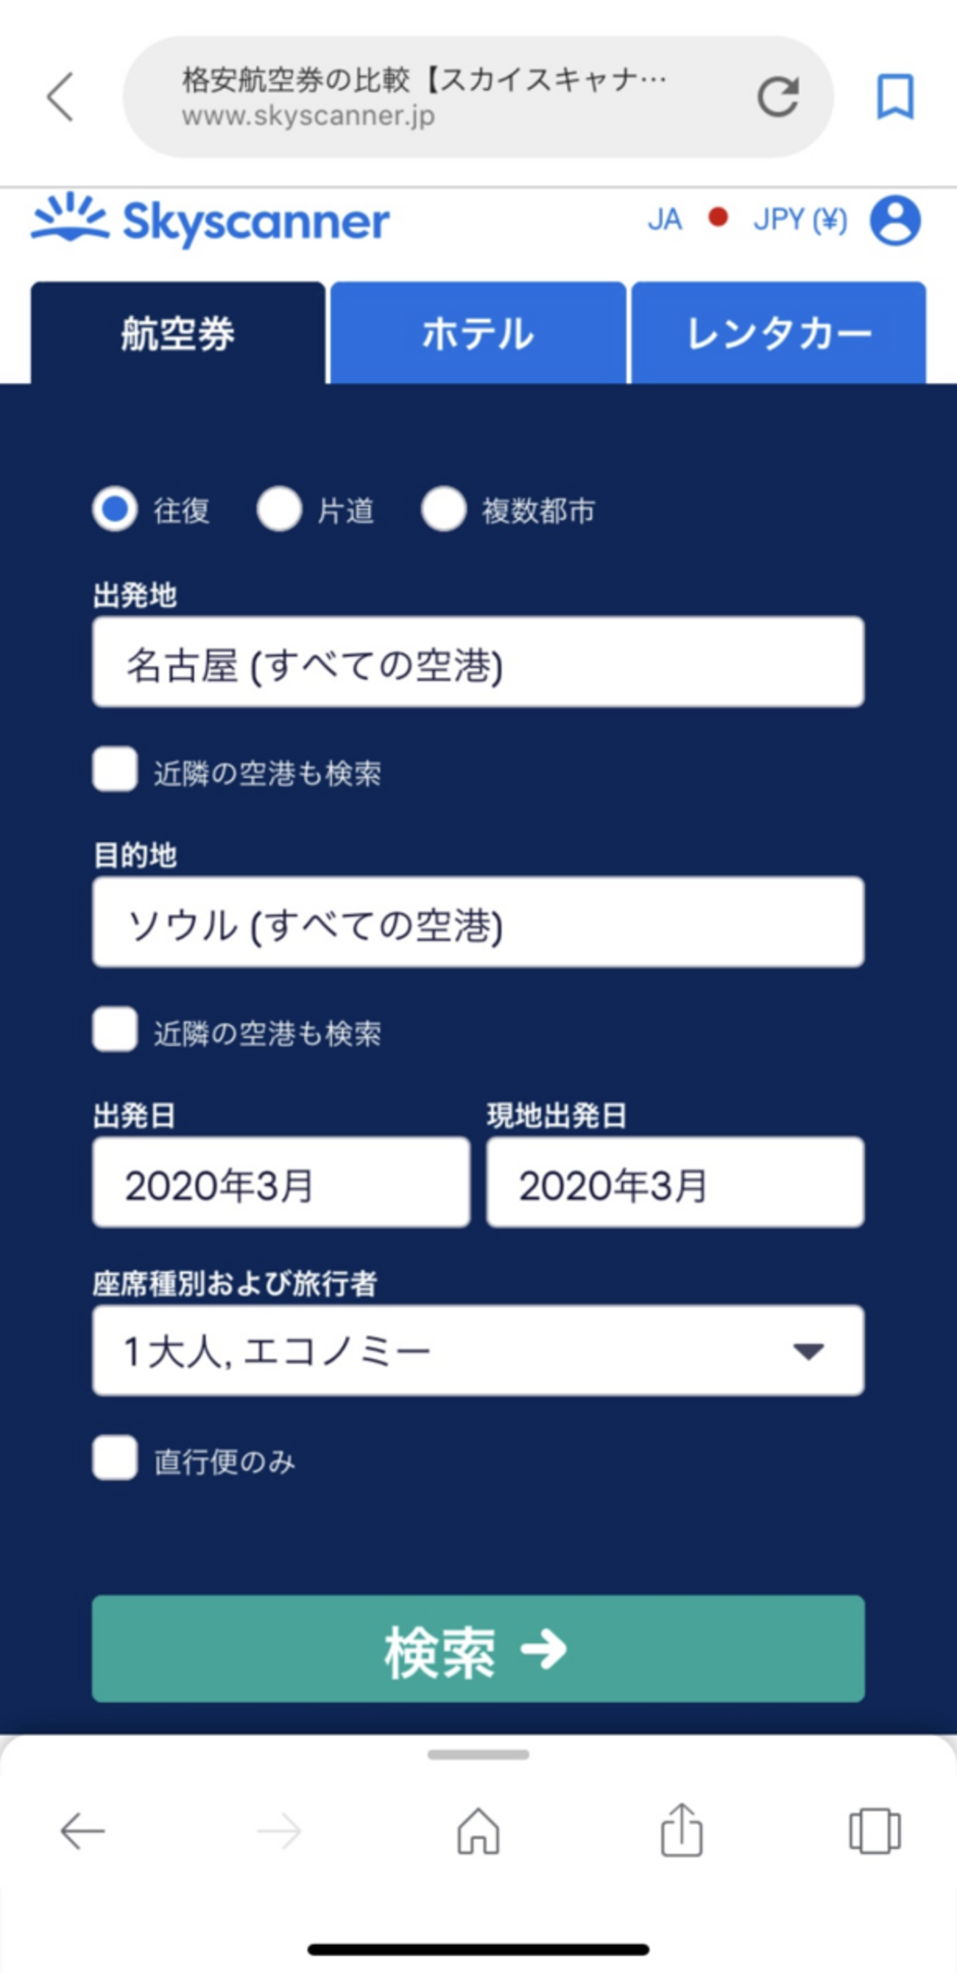Click the Skyscanner logo
This screenshot has height=1974, width=957.
click(211, 221)
